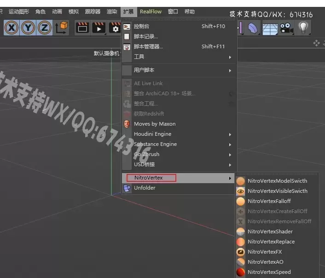Click the 脚本记录 notepad icon

coord(127,36)
